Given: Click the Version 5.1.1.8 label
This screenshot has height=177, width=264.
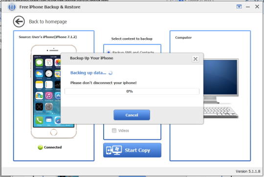Looking at the screenshot, I should tap(248, 172).
